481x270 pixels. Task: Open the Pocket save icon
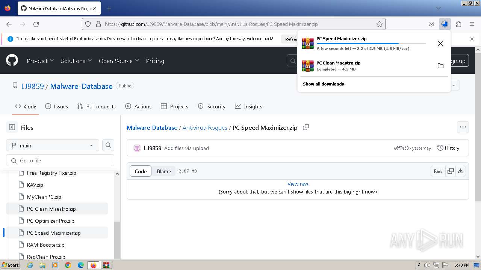431,24
